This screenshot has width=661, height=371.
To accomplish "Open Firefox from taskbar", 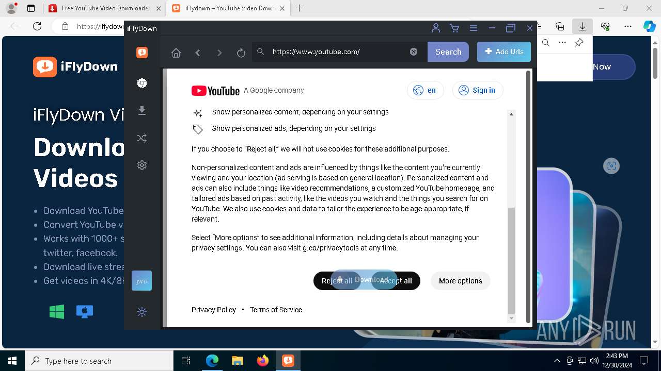I will click(263, 361).
